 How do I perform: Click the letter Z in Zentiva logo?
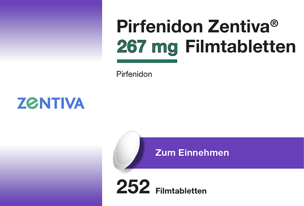click(22, 103)
